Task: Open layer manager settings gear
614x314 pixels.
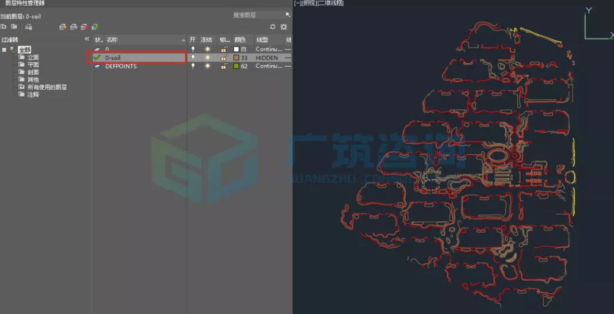Action: 284,26
